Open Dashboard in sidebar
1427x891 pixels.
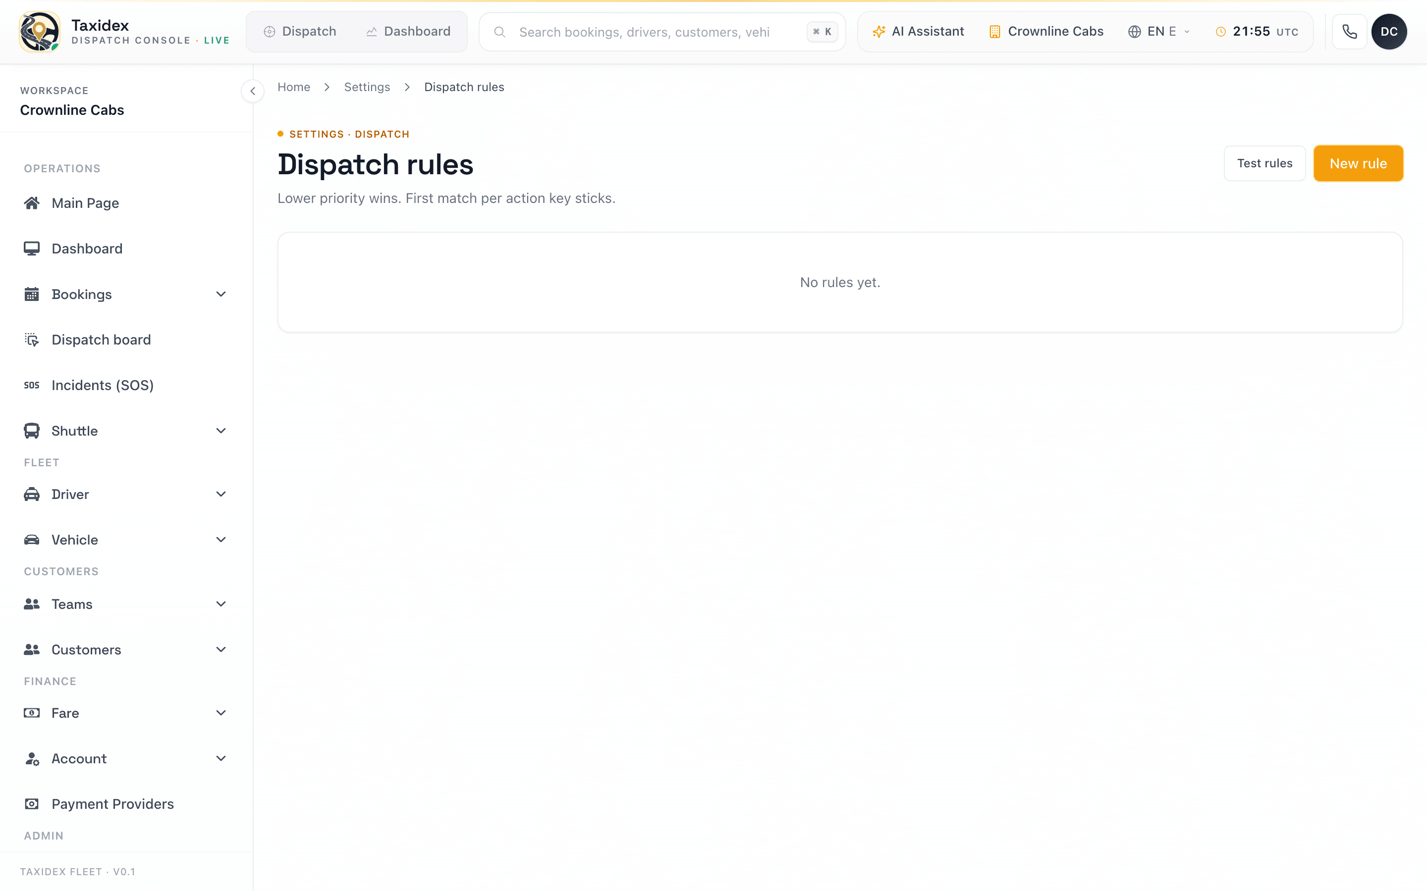pos(126,248)
